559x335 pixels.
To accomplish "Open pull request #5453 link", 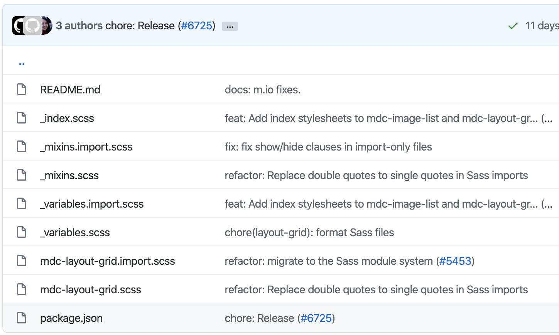I will pyautogui.click(x=456, y=261).
